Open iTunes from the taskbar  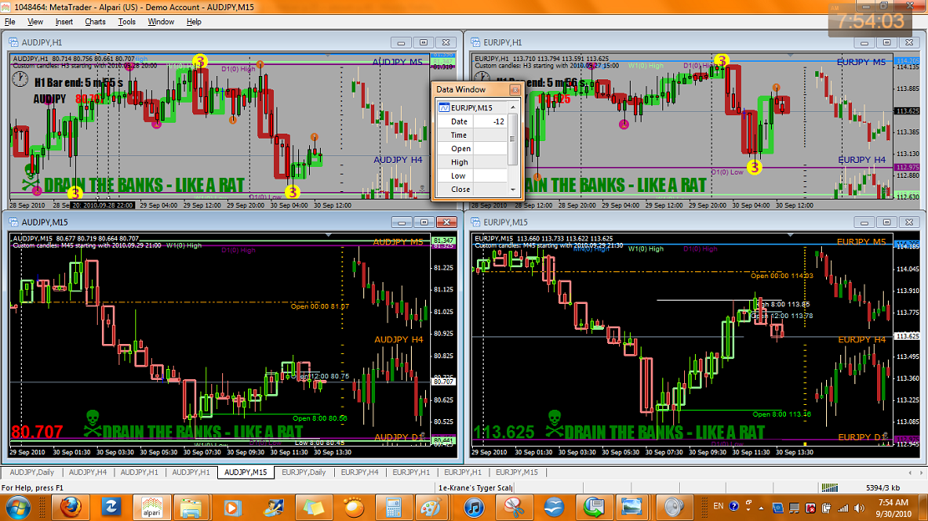[x=474, y=508]
